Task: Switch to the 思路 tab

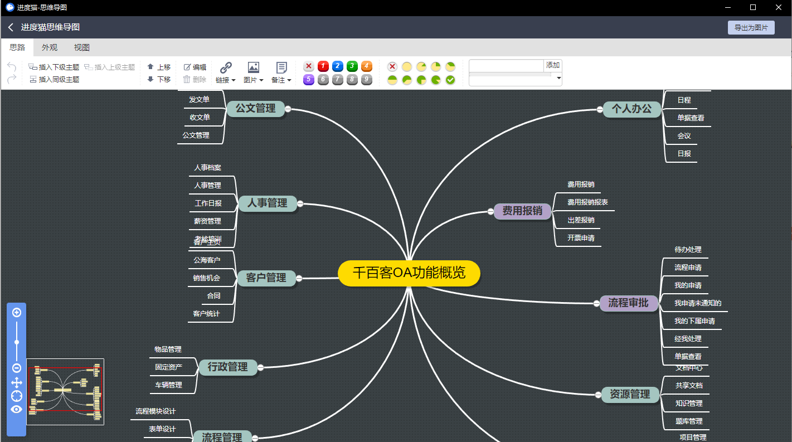Action: tap(17, 47)
